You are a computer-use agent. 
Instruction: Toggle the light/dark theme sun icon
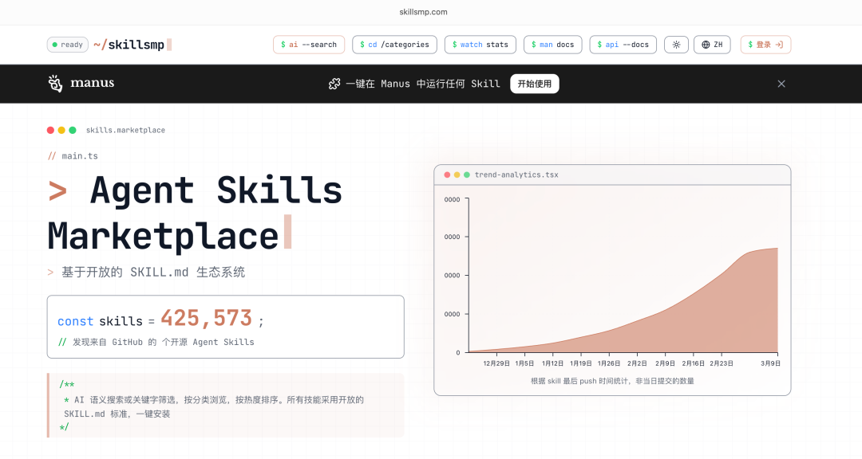coord(676,45)
